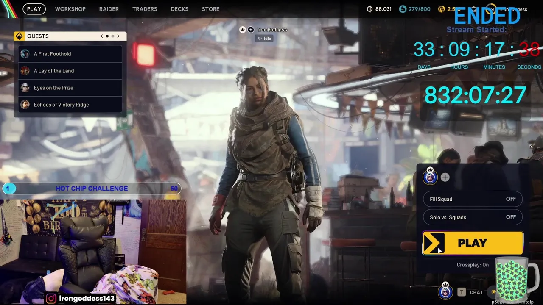This screenshot has height=305, width=543.
Task: Open the RAIDER tab
Action: [109, 9]
